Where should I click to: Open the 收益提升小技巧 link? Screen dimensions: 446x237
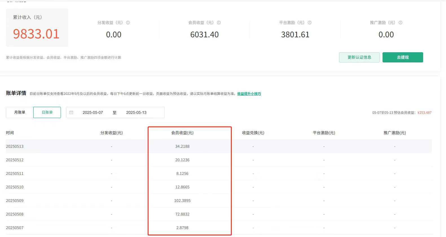click(x=249, y=94)
